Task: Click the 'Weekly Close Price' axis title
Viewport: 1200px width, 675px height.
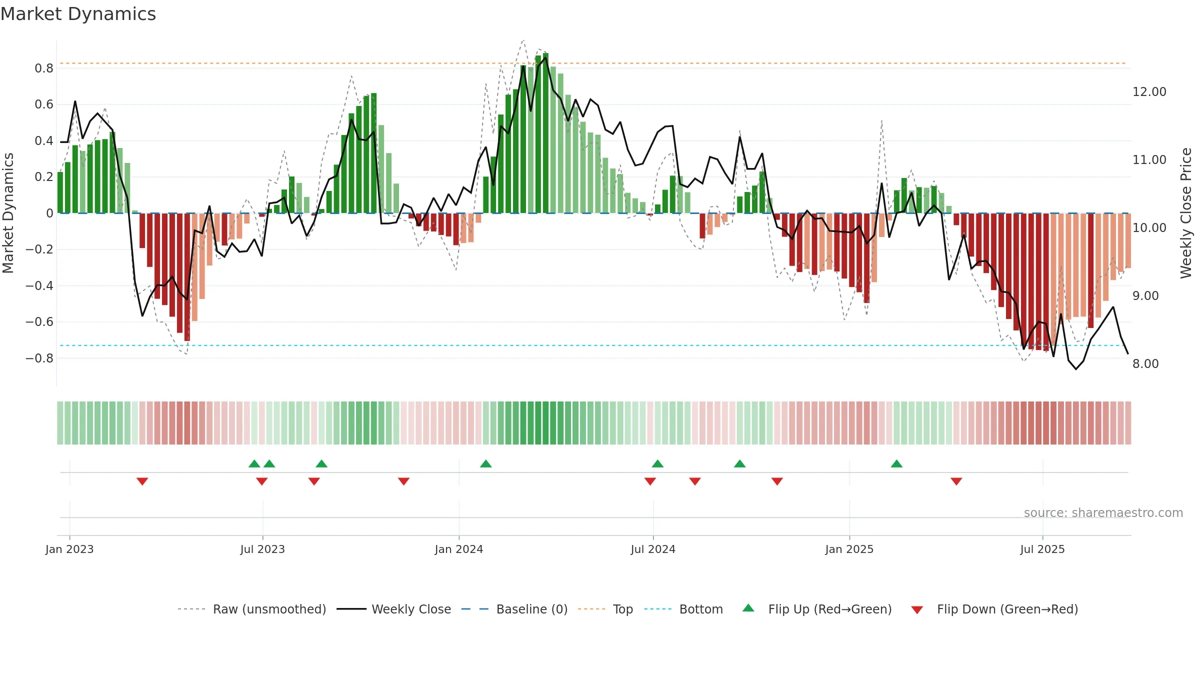Action: [x=1186, y=213]
